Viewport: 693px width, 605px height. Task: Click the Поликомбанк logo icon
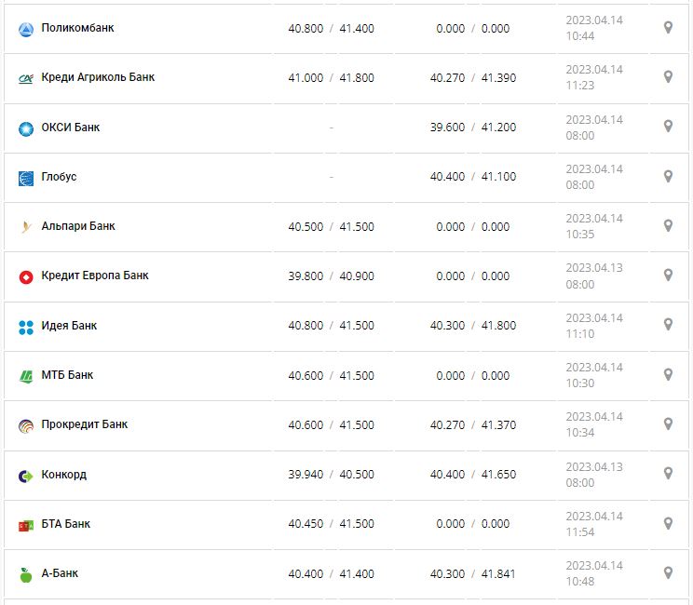26,29
